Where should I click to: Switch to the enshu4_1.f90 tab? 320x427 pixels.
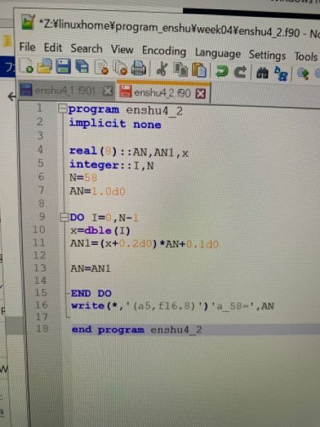[x=65, y=90]
